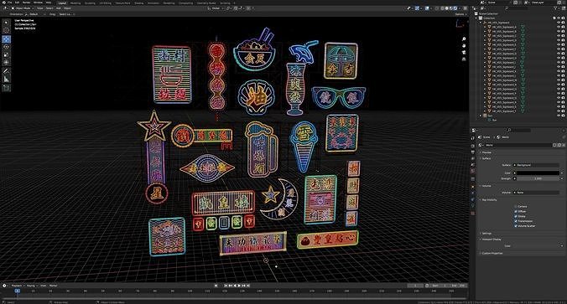Open the Scene properties tab
This screenshot has width=567, height=304.
(x=473, y=164)
